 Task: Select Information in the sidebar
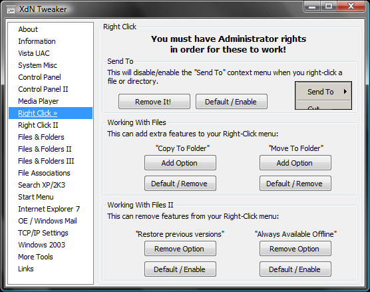pos(37,41)
